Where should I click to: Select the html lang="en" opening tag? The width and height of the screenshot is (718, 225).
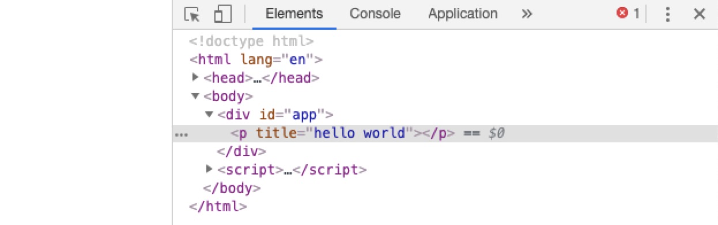[x=256, y=60]
